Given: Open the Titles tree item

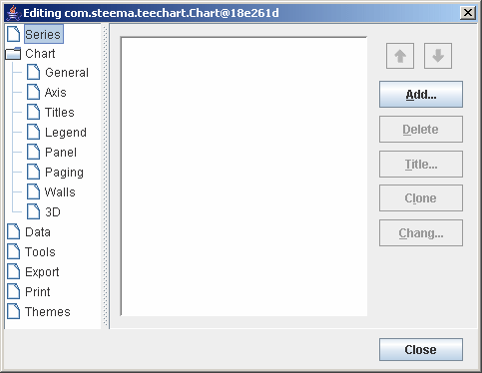Looking at the screenshot, I should [x=60, y=113].
